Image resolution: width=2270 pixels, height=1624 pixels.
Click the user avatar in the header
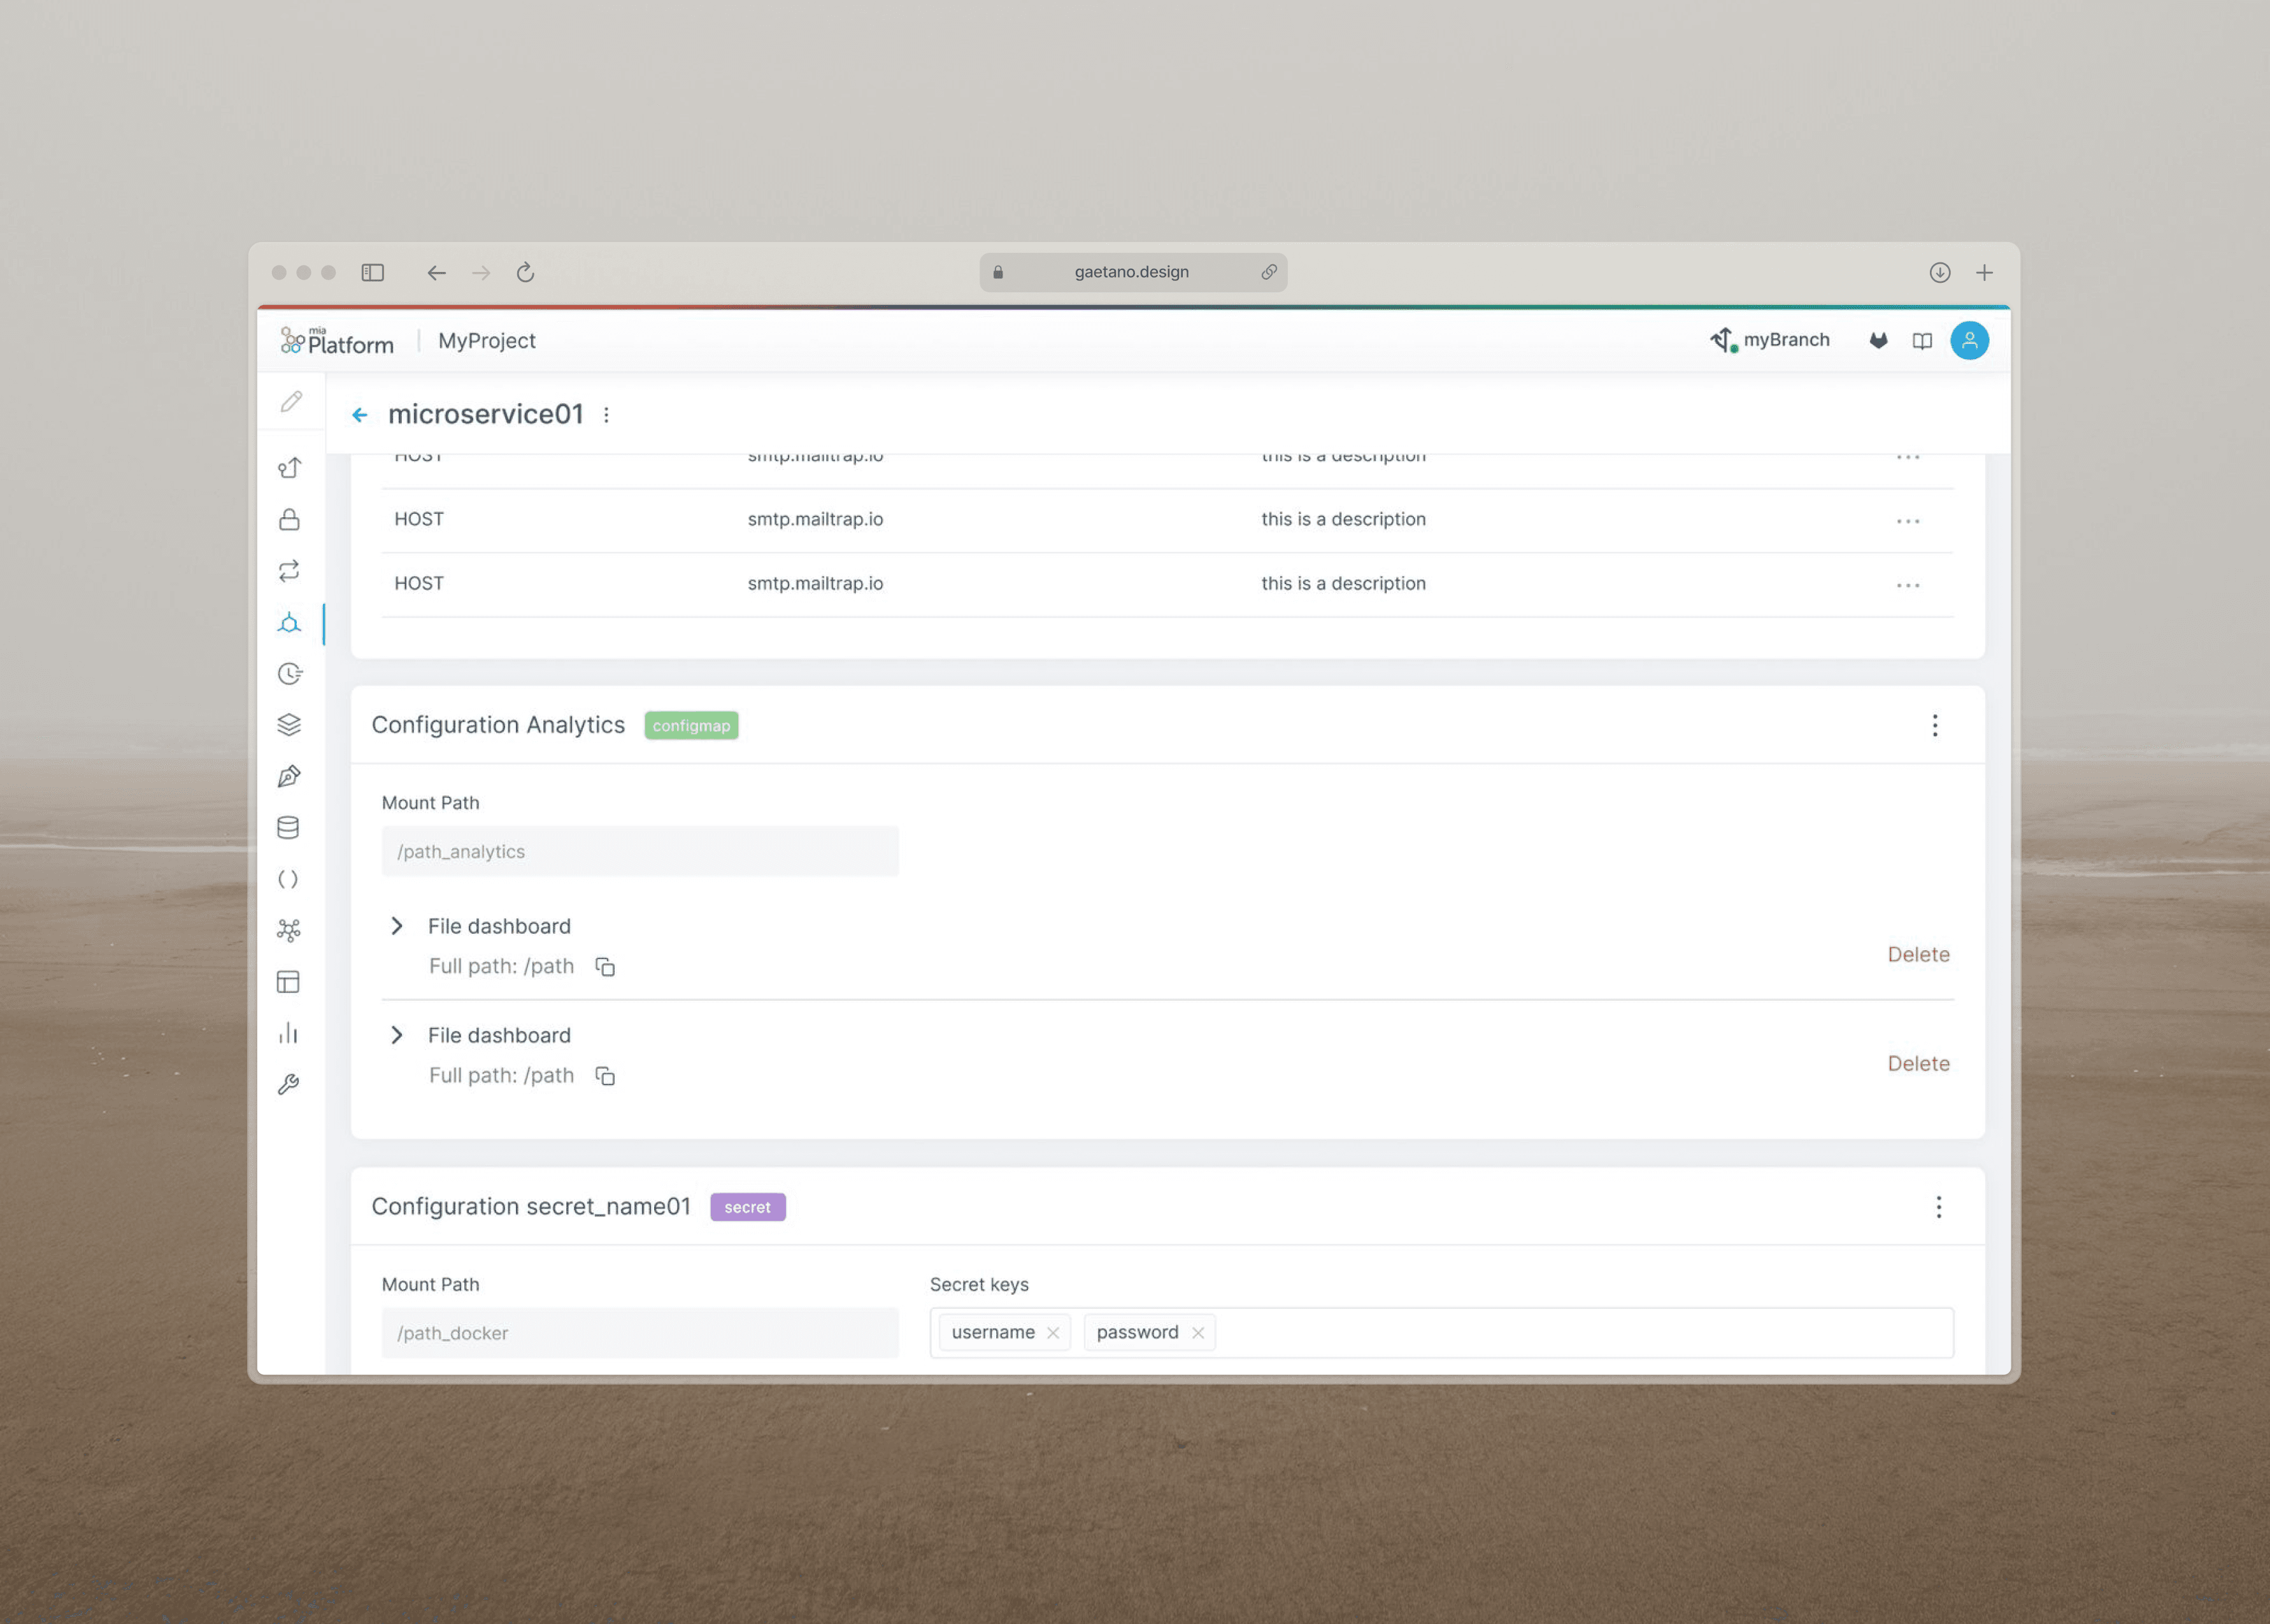click(1969, 340)
